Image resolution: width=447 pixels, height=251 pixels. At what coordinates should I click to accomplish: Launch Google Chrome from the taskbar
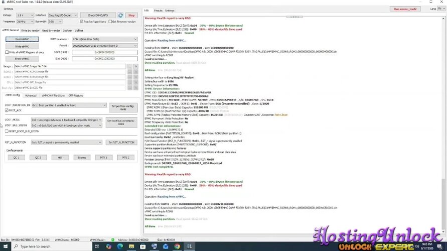[x=177, y=246]
